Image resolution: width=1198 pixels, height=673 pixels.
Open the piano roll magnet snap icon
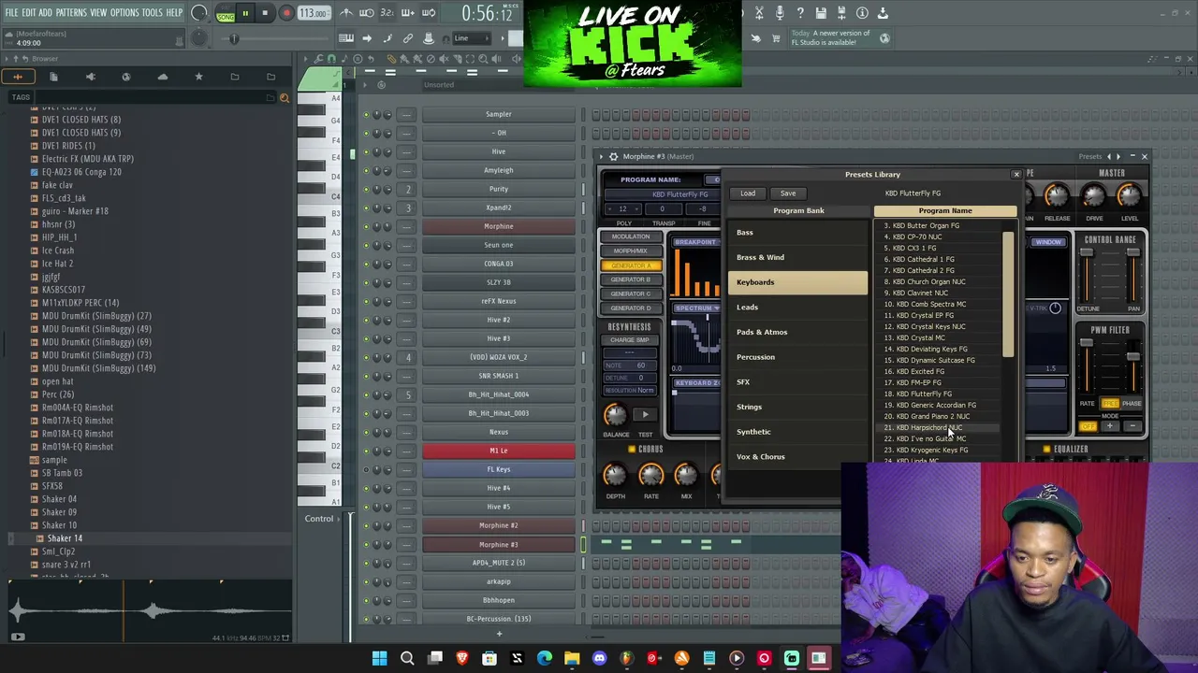pos(331,59)
